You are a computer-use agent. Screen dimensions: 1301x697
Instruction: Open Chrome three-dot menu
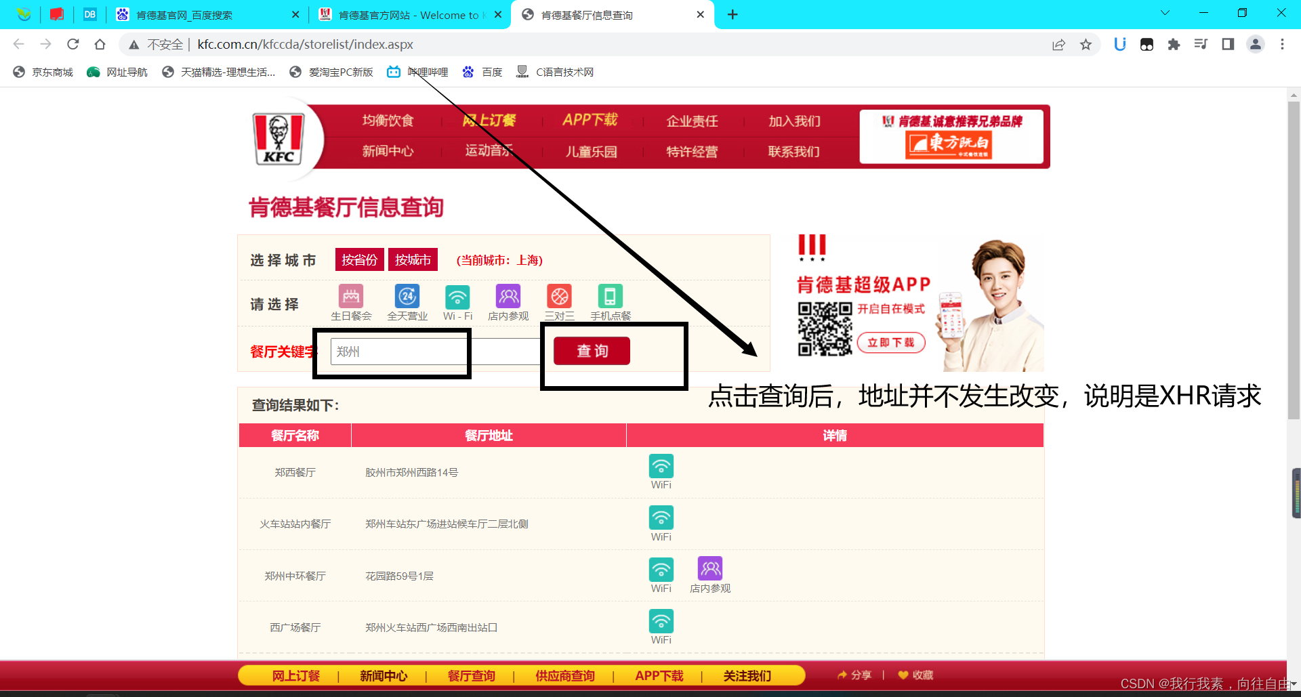click(1282, 44)
